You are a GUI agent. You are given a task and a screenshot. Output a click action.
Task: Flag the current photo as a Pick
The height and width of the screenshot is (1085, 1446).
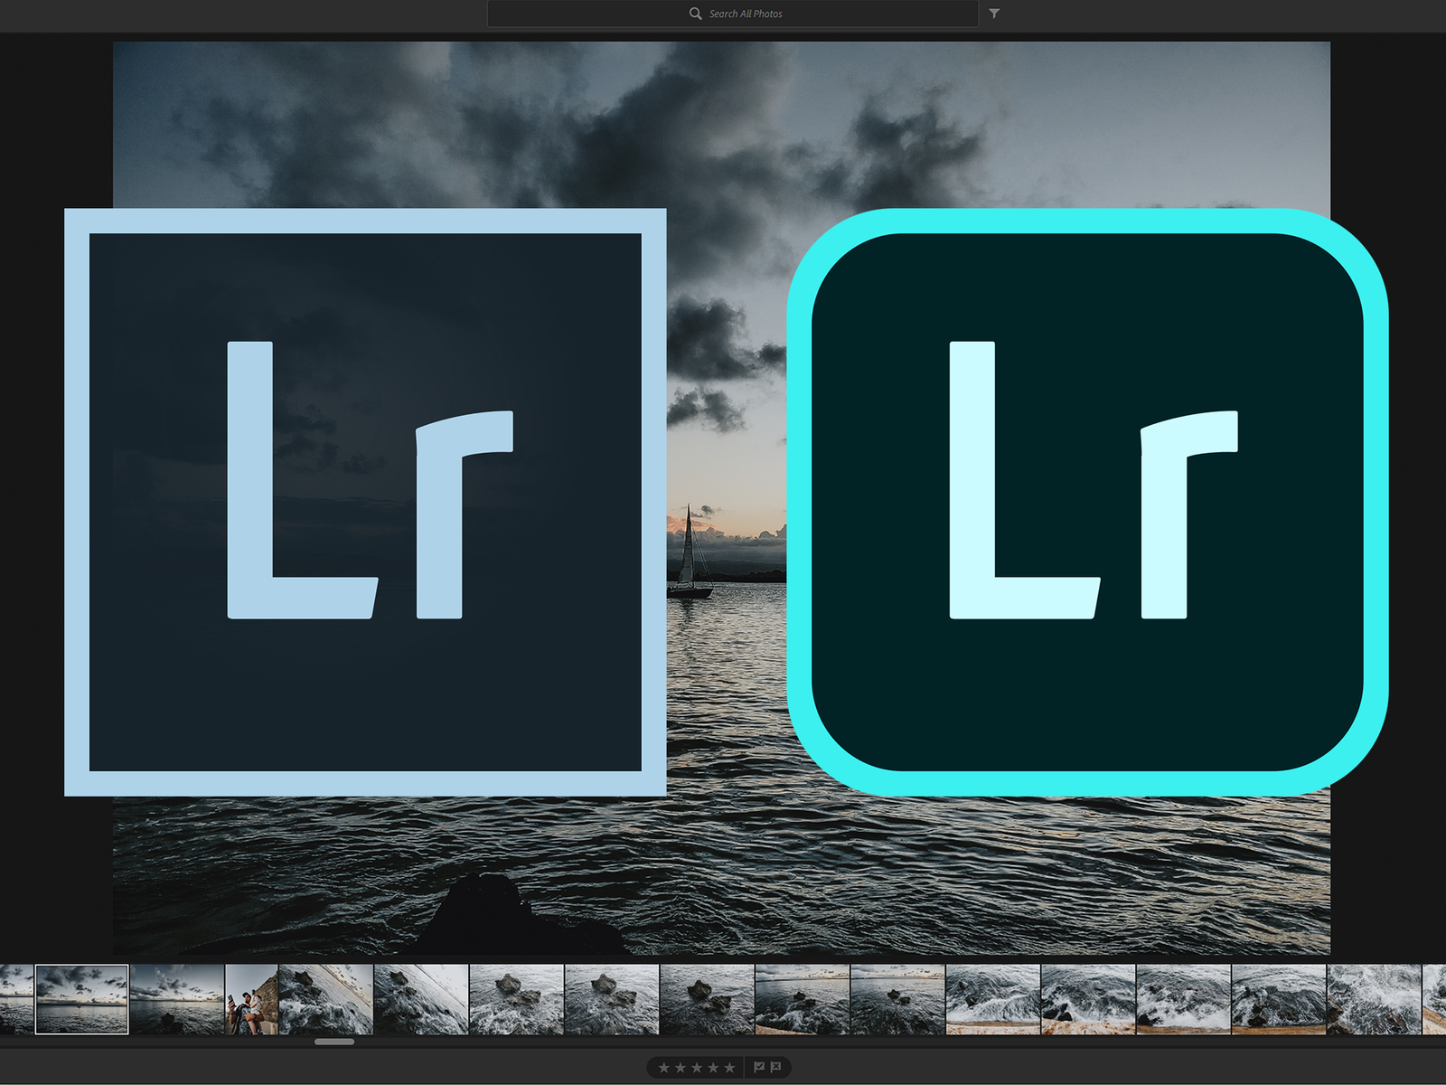click(759, 1068)
